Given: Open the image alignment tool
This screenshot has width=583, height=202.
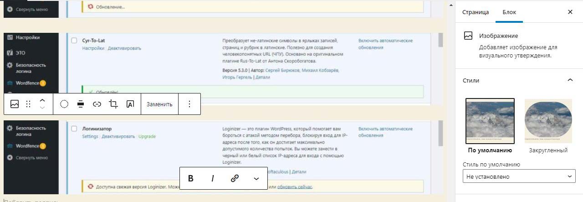Looking at the screenshot, I should pyautogui.click(x=81, y=104).
